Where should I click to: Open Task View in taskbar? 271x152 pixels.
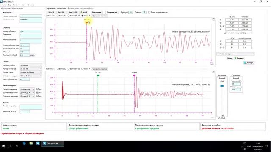(17, 146)
